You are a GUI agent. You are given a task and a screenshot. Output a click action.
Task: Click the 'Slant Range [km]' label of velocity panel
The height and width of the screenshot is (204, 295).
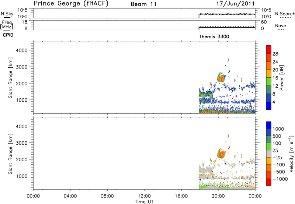(x=10, y=154)
